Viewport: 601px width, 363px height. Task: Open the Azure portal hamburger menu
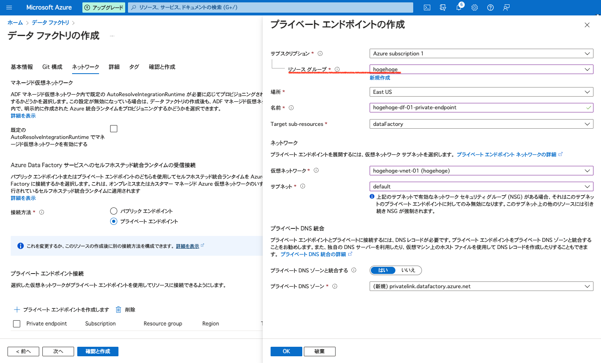[10, 8]
